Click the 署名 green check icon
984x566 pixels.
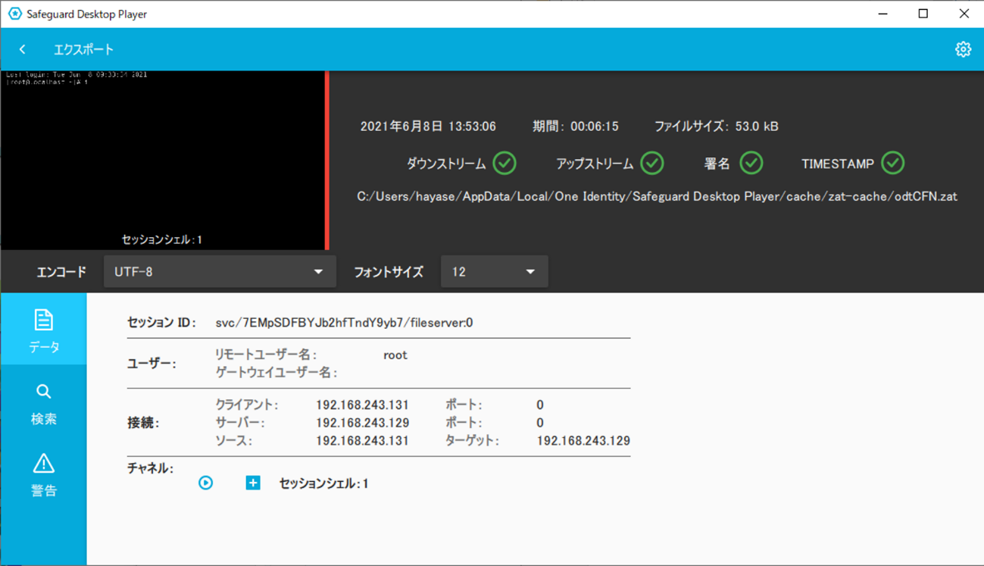pos(751,163)
